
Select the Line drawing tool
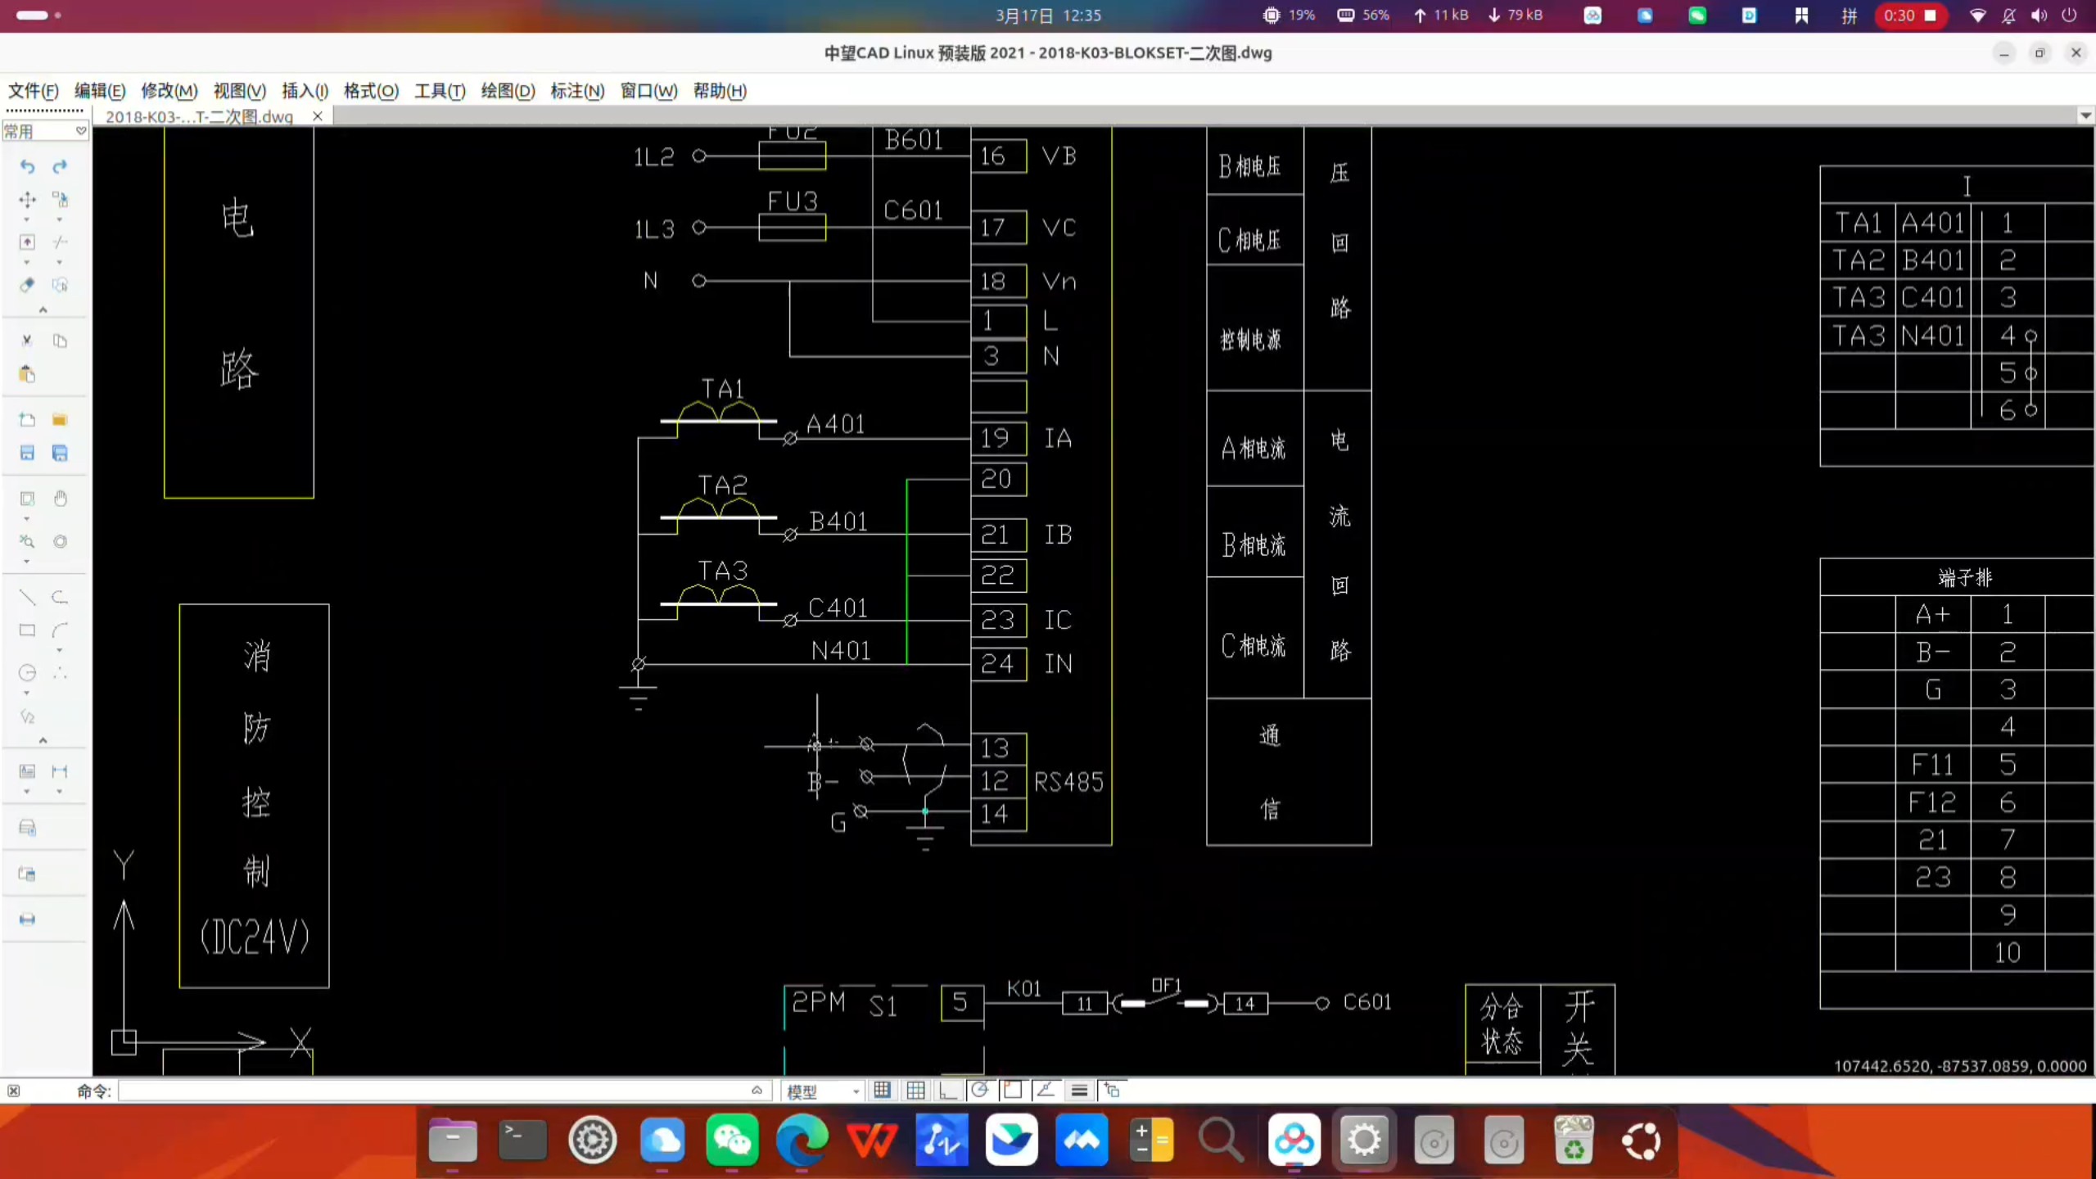tap(27, 597)
